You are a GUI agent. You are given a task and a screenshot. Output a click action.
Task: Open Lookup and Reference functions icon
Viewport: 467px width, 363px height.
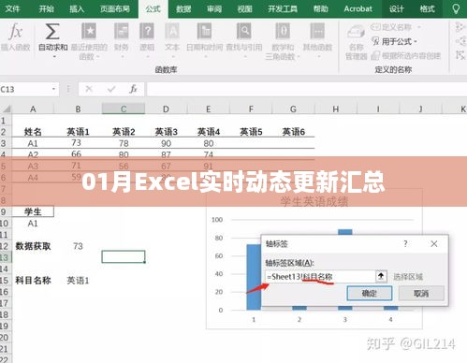[244, 31]
